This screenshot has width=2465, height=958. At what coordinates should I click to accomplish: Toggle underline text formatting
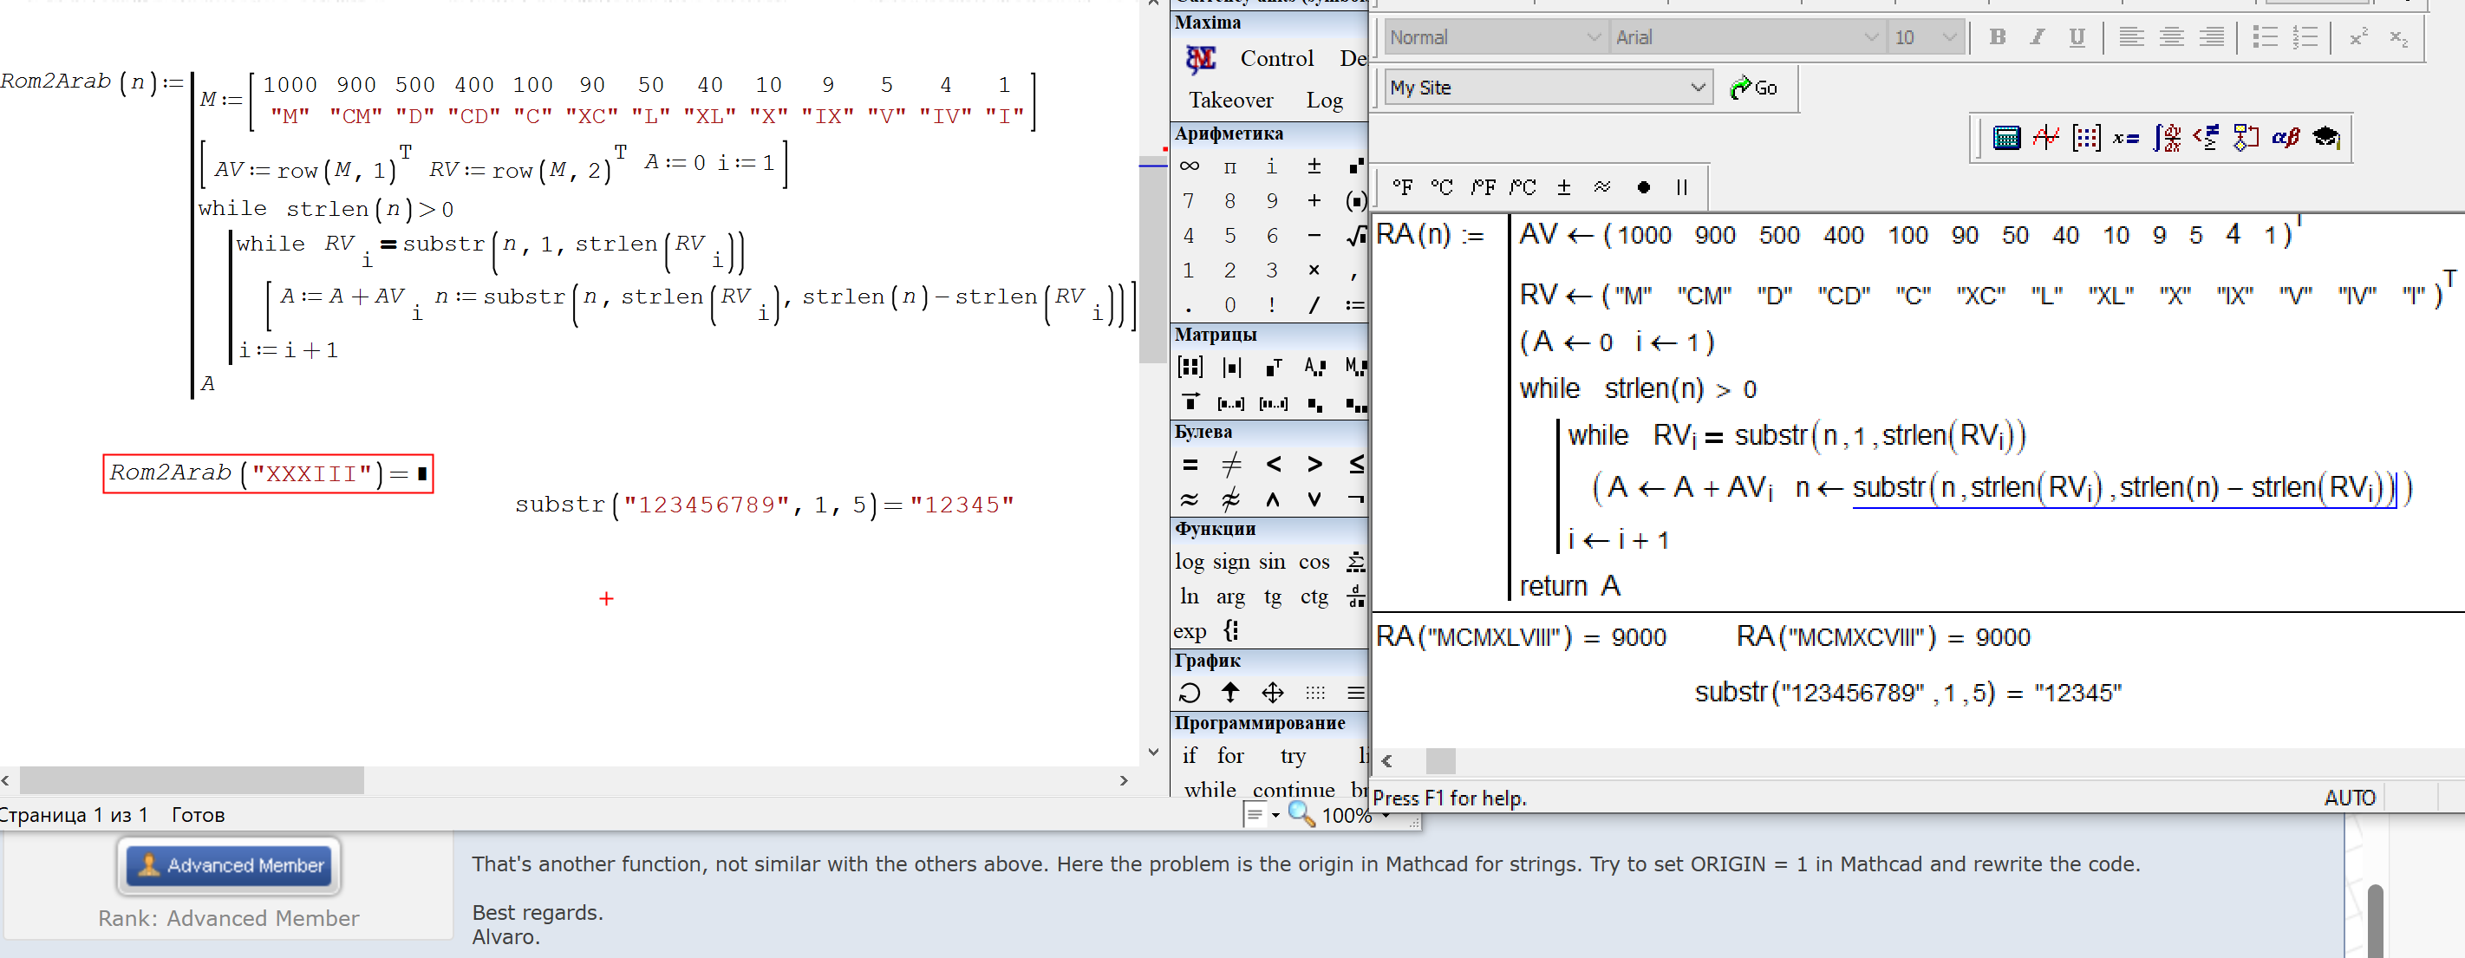[2077, 37]
